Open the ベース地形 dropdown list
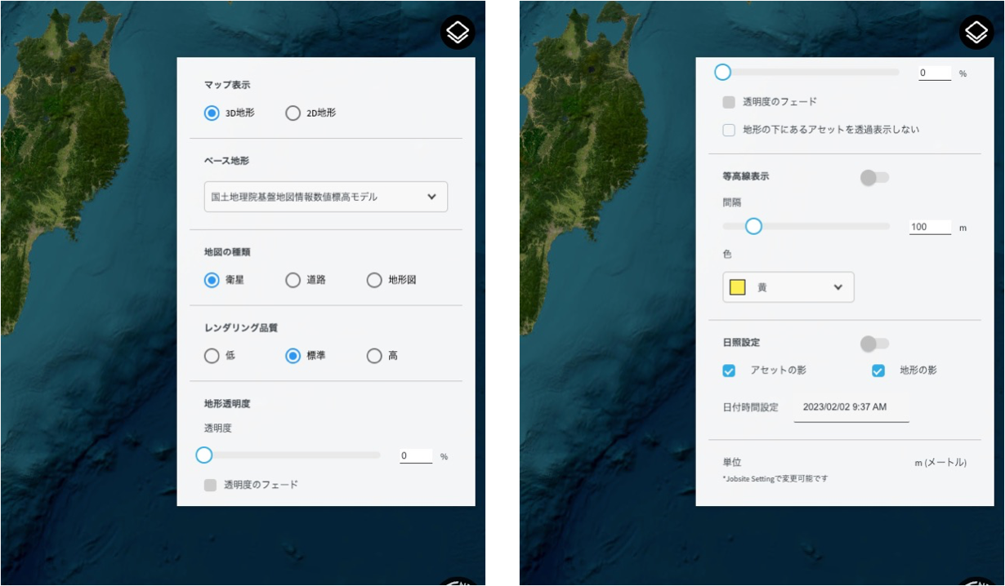1005x586 pixels. 325,197
